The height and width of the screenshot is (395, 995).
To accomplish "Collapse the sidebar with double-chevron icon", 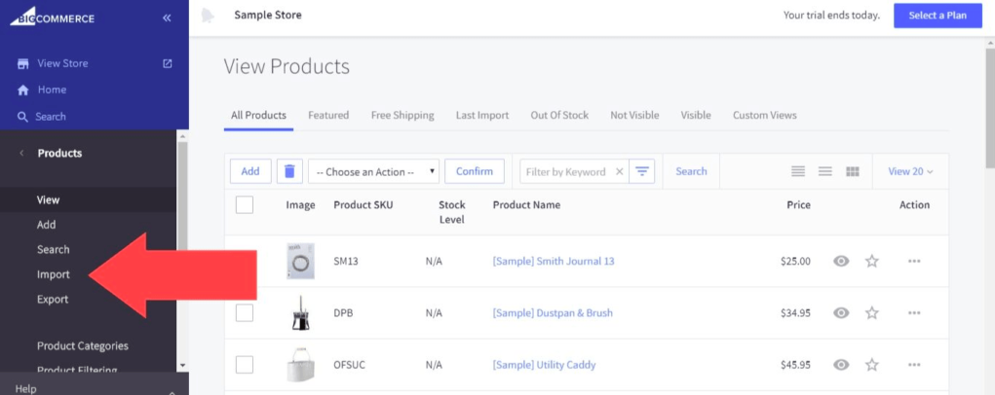I will tap(167, 18).
